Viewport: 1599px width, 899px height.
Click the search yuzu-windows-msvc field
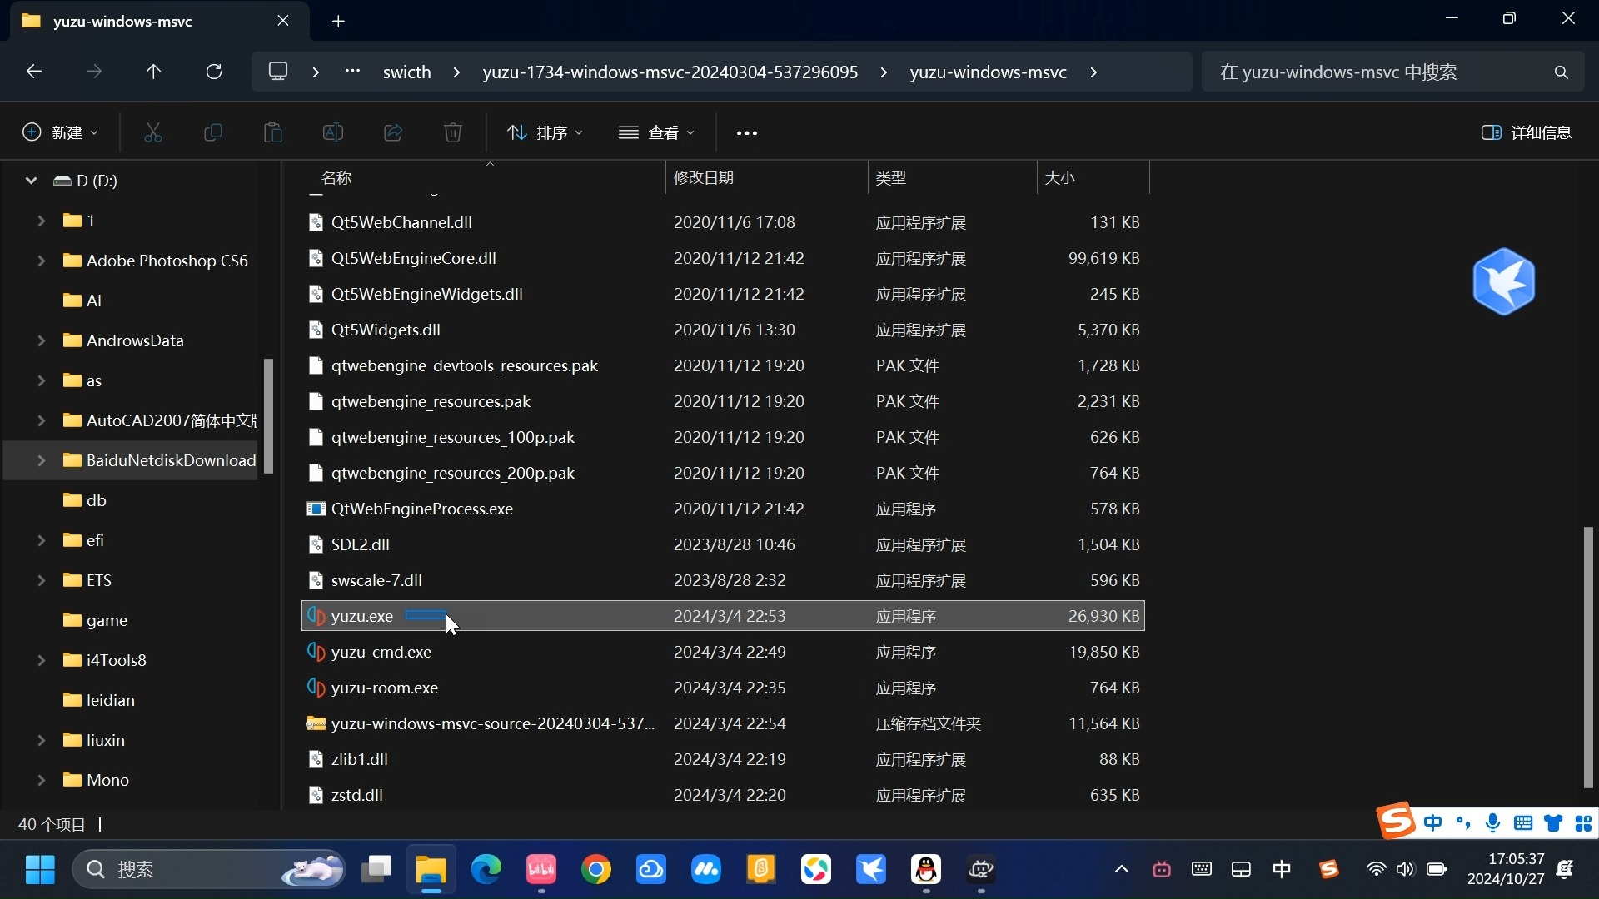point(1393,72)
